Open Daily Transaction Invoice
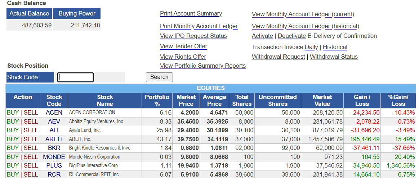 311,47
